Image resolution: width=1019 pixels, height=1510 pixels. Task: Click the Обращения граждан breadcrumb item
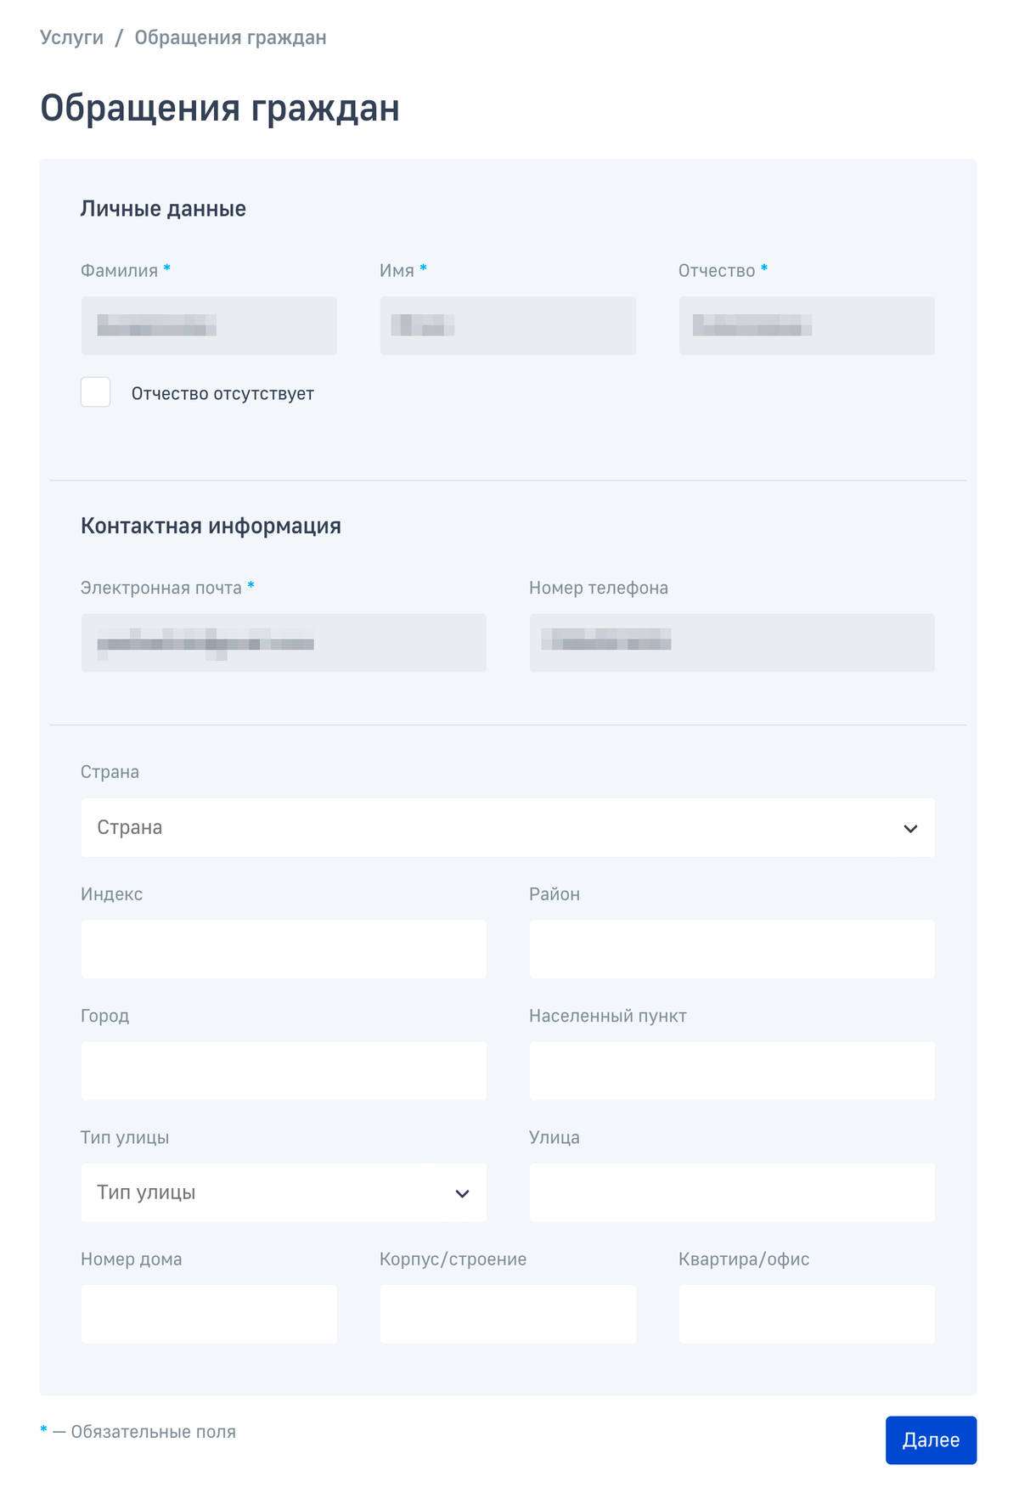coord(230,37)
